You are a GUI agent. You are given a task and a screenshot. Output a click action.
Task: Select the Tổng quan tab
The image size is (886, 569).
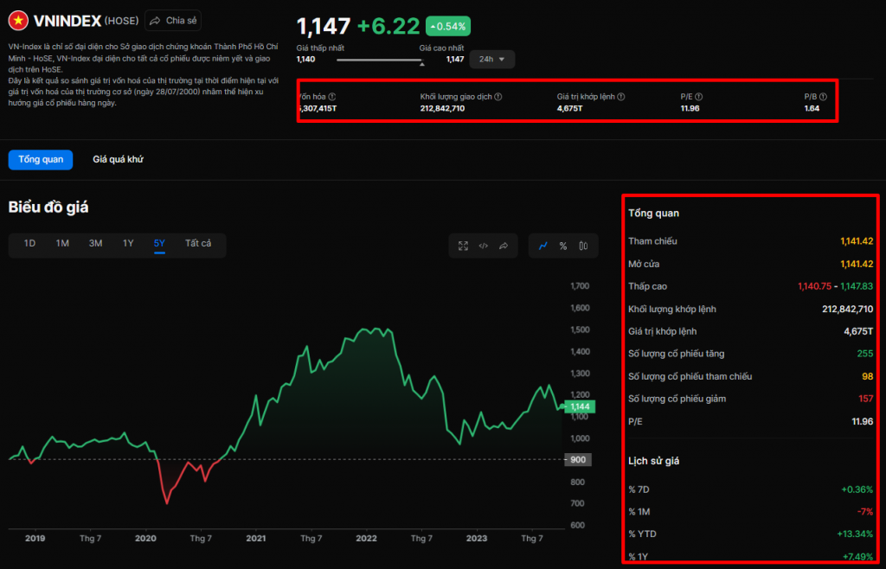tap(40, 159)
